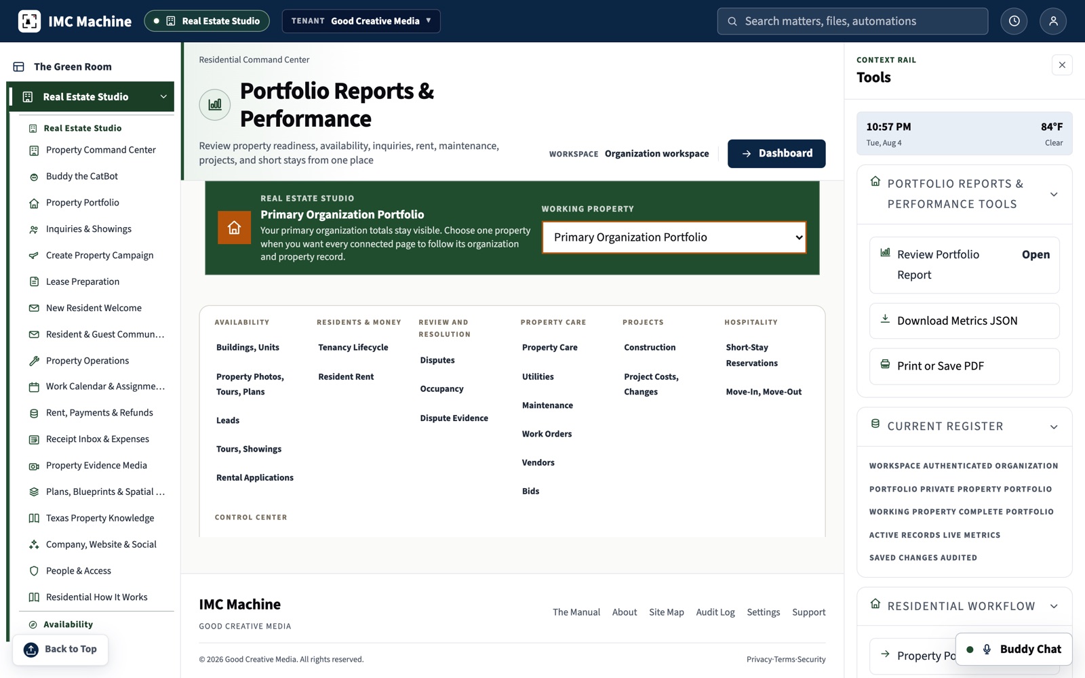Click the Real Estate Studio header pill

click(207, 21)
